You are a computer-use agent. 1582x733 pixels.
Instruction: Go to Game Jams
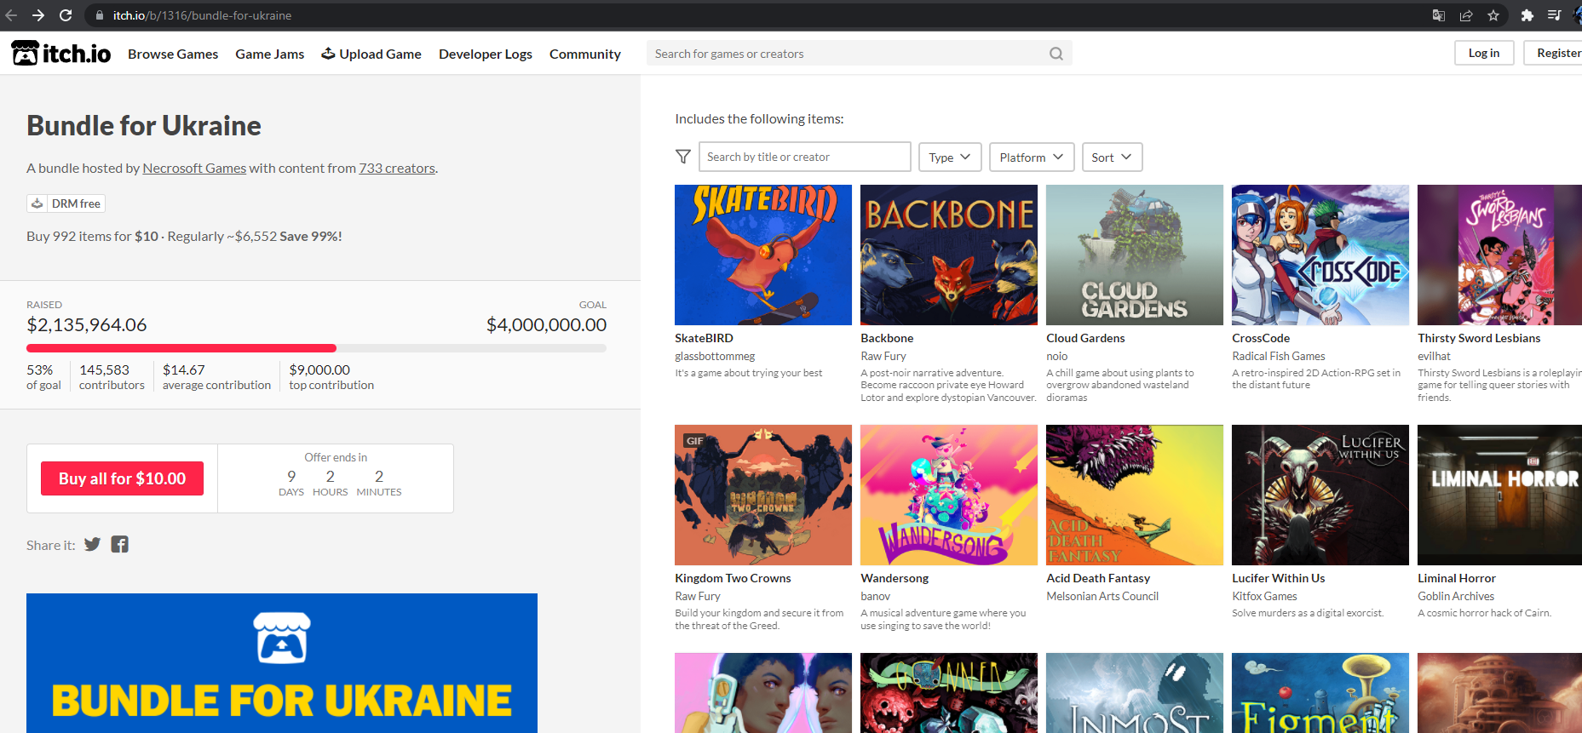[270, 54]
